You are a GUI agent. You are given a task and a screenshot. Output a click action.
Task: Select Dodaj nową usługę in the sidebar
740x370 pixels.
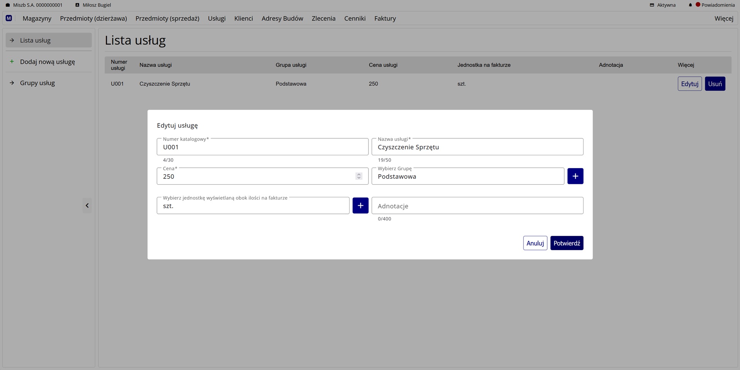coord(47,62)
